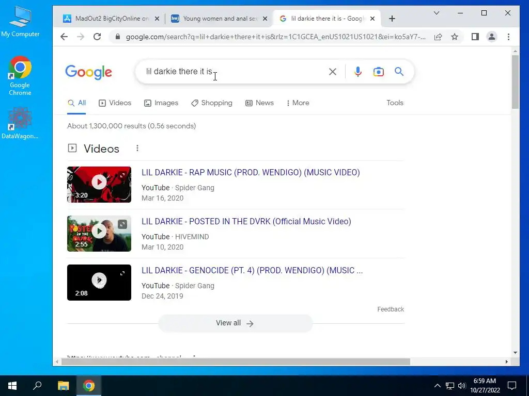Click the lock icon in address bar
529x396 pixels.
coord(117,37)
